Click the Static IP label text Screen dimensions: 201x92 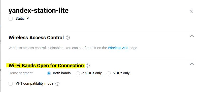pos(22,18)
